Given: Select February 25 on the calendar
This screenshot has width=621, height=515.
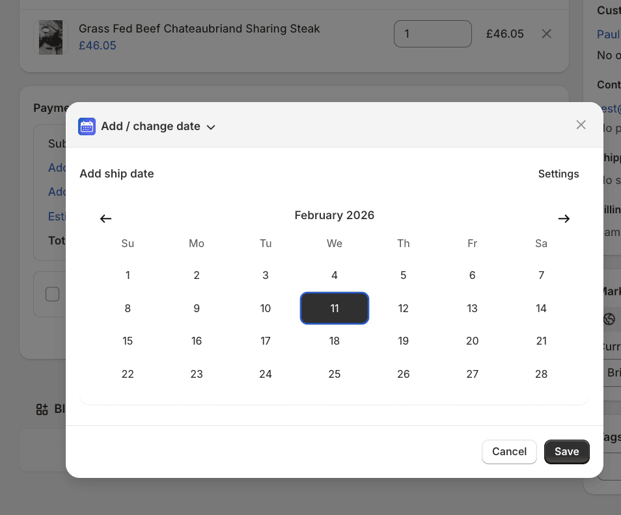Looking at the screenshot, I should (334, 374).
